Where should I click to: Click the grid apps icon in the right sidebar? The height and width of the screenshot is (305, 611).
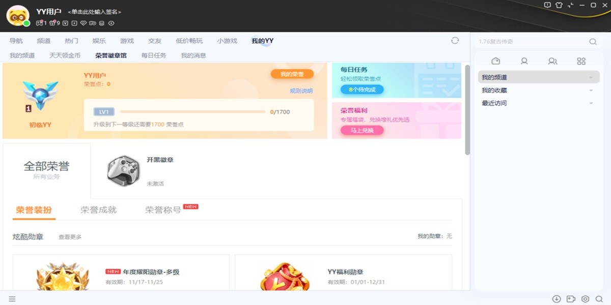(582, 60)
